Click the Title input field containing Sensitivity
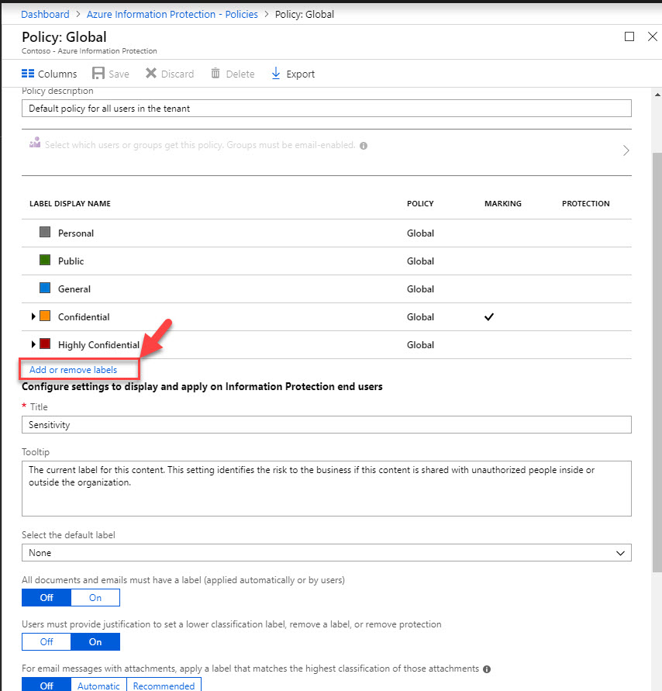The height and width of the screenshot is (691, 662). point(326,425)
